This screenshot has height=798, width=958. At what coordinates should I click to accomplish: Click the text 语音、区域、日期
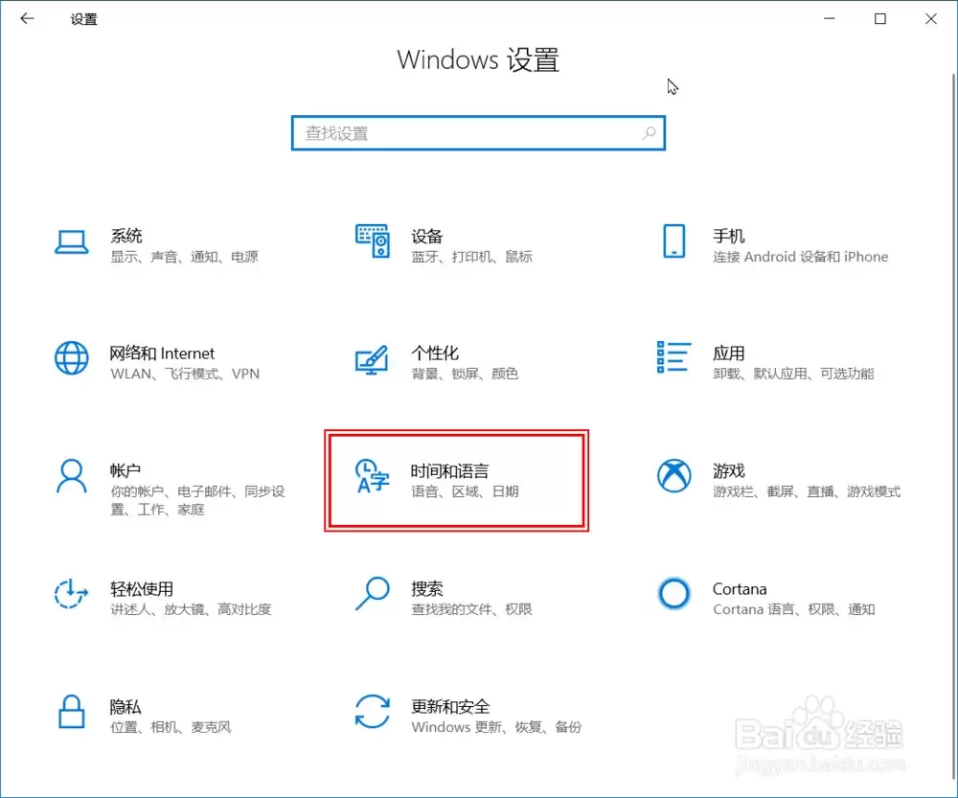click(465, 491)
